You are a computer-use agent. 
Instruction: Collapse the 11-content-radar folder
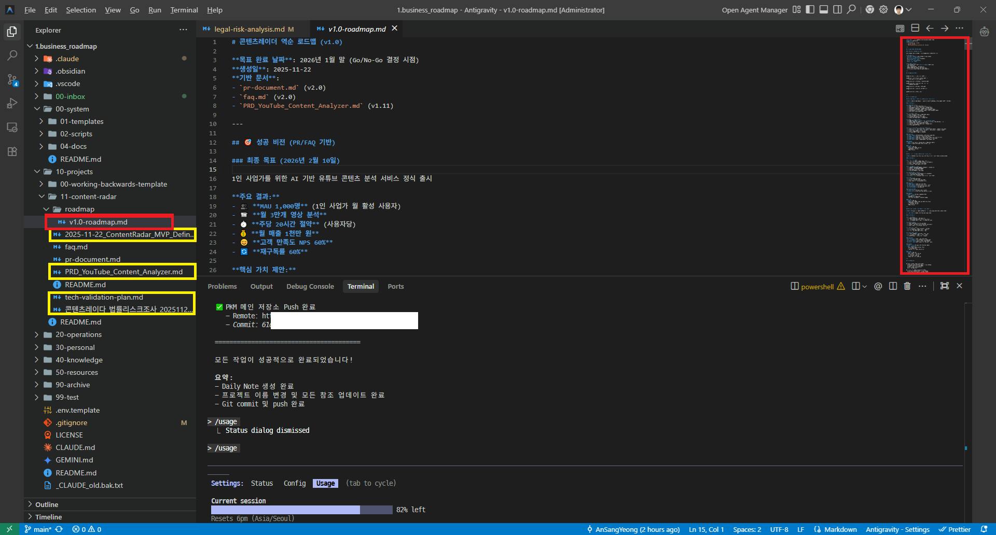point(88,196)
